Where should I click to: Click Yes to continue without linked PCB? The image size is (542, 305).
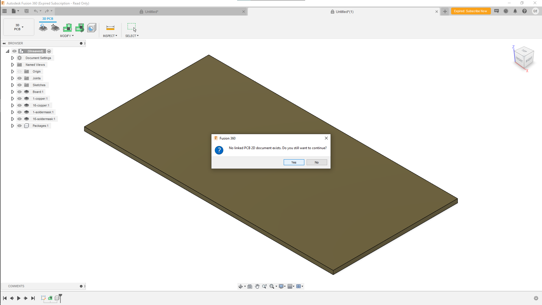[294, 162]
